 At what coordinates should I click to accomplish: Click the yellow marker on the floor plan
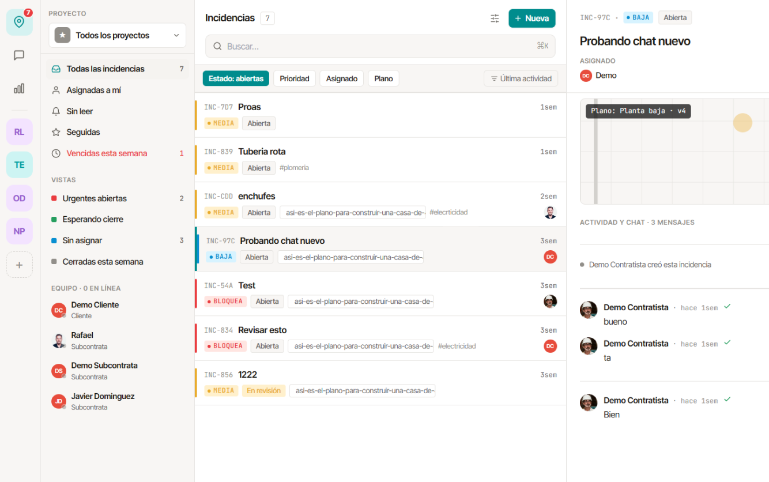742,122
